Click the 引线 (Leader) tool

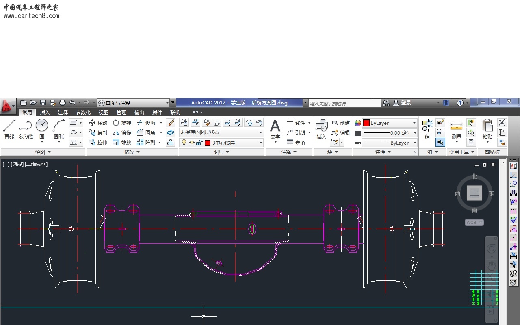point(296,132)
